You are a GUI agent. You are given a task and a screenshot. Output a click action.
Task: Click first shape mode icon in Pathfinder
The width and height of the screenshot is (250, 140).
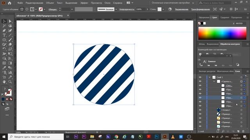click(200, 54)
